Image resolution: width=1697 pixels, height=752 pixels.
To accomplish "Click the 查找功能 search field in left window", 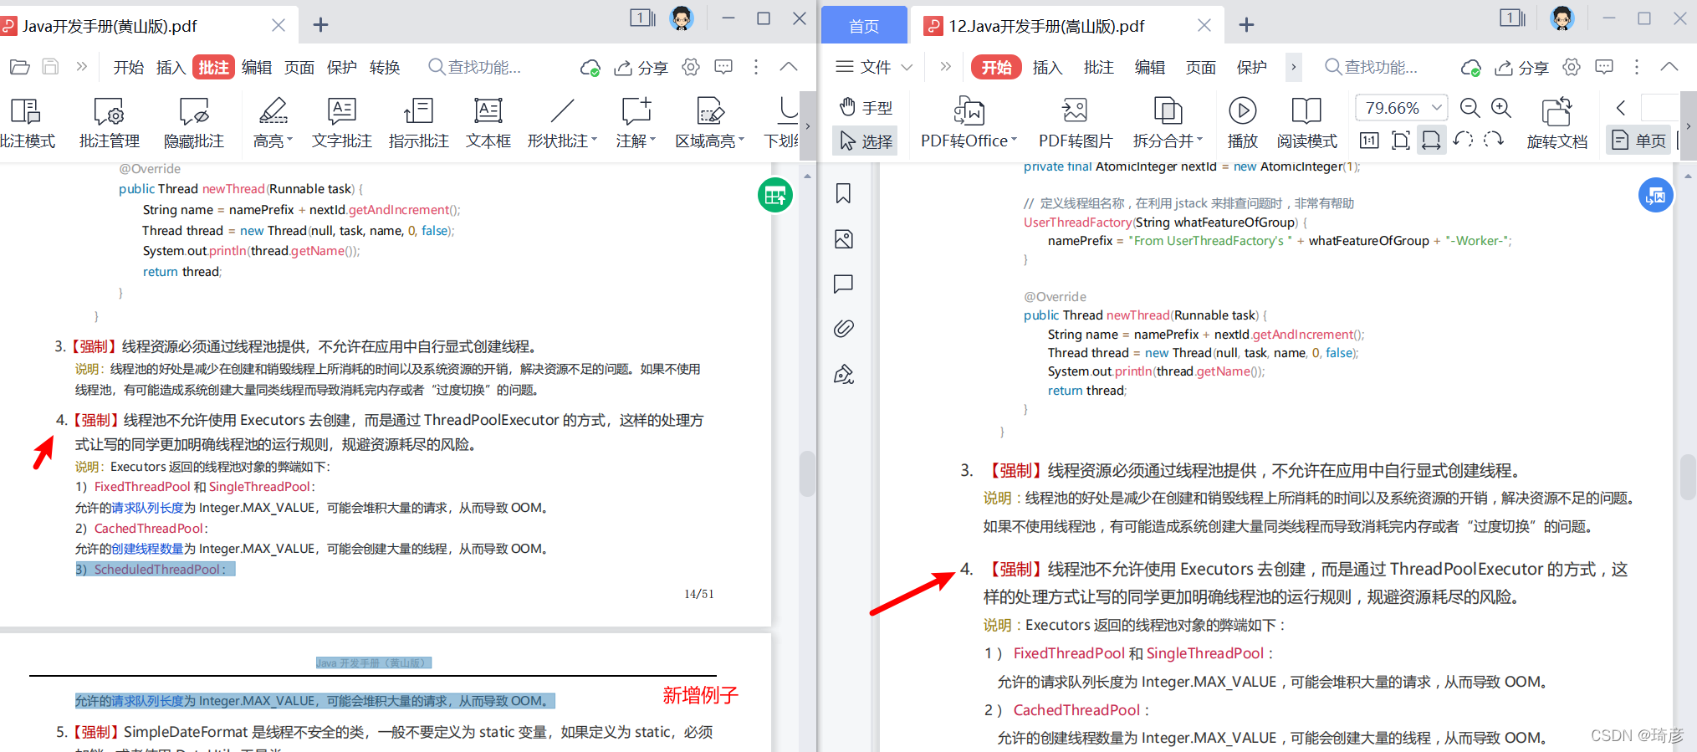I will [475, 68].
